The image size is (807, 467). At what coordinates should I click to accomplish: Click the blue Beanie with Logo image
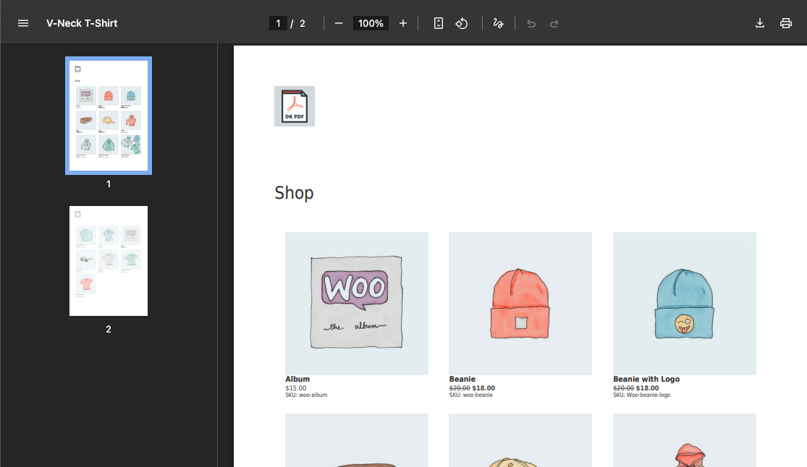[685, 304]
